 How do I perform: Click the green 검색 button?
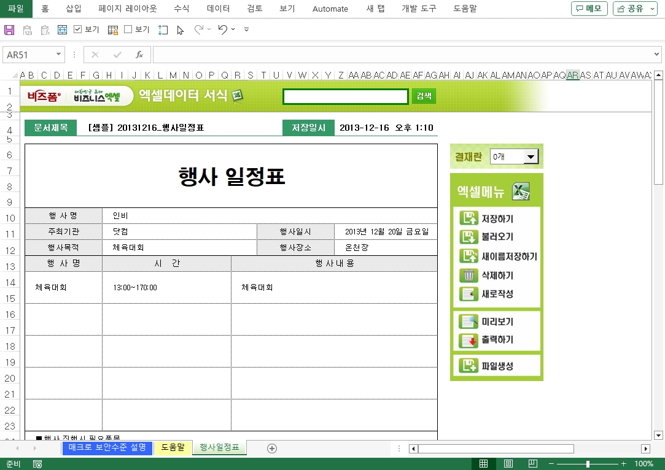(x=424, y=96)
